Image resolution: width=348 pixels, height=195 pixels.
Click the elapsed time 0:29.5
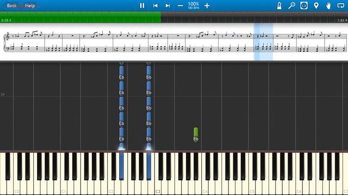click(x=6, y=21)
